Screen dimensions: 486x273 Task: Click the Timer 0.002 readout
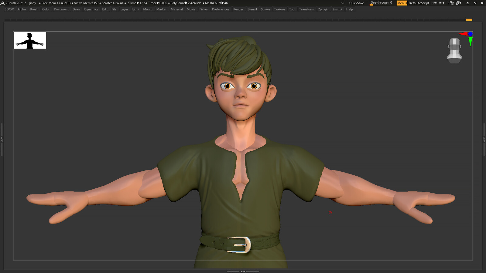[158, 3]
